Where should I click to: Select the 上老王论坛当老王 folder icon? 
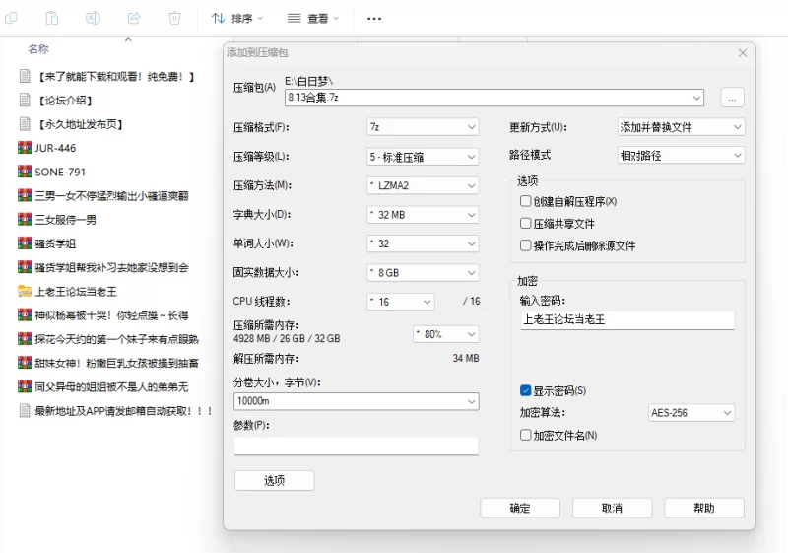coord(25,291)
